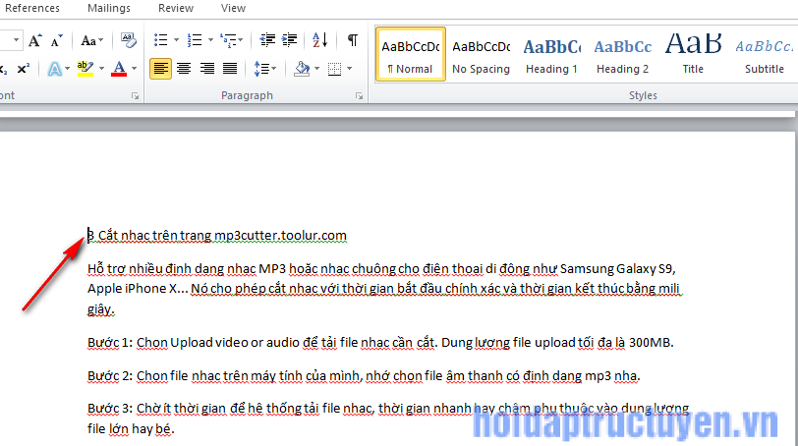798x446 pixels.
Task: Open the Review ribbon tab
Action: 176,8
